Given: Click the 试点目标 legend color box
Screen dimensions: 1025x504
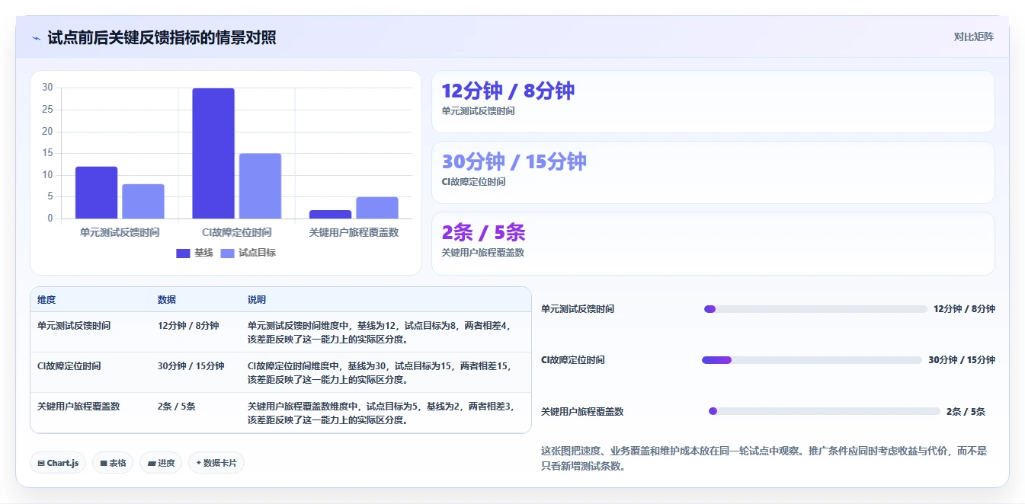Looking at the screenshot, I should (x=228, y=254).
